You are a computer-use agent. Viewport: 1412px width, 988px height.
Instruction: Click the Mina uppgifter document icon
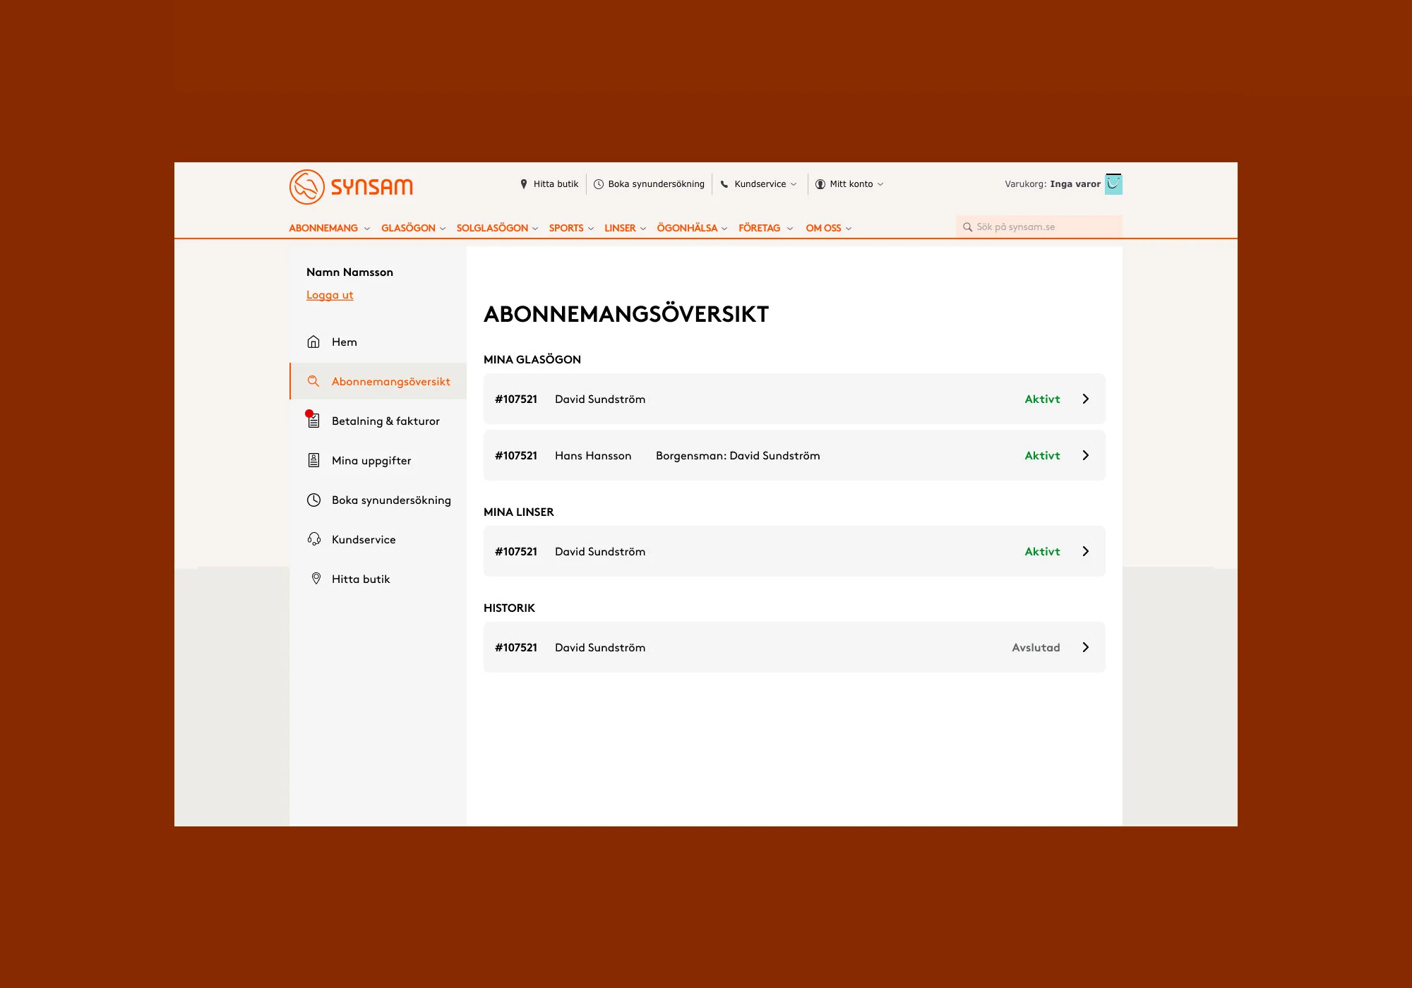[313, 461]
